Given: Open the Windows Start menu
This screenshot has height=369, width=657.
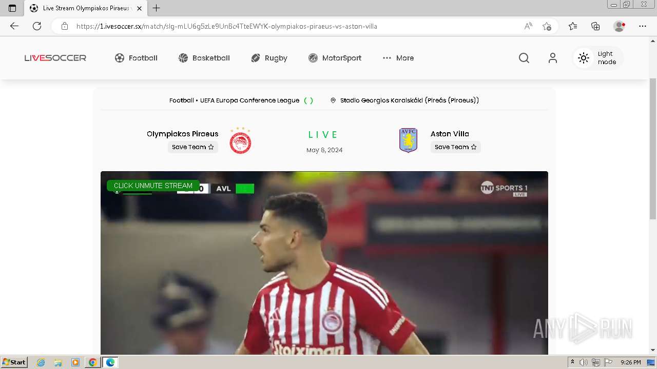Looking at the screenshot, I should coord(14,362).
